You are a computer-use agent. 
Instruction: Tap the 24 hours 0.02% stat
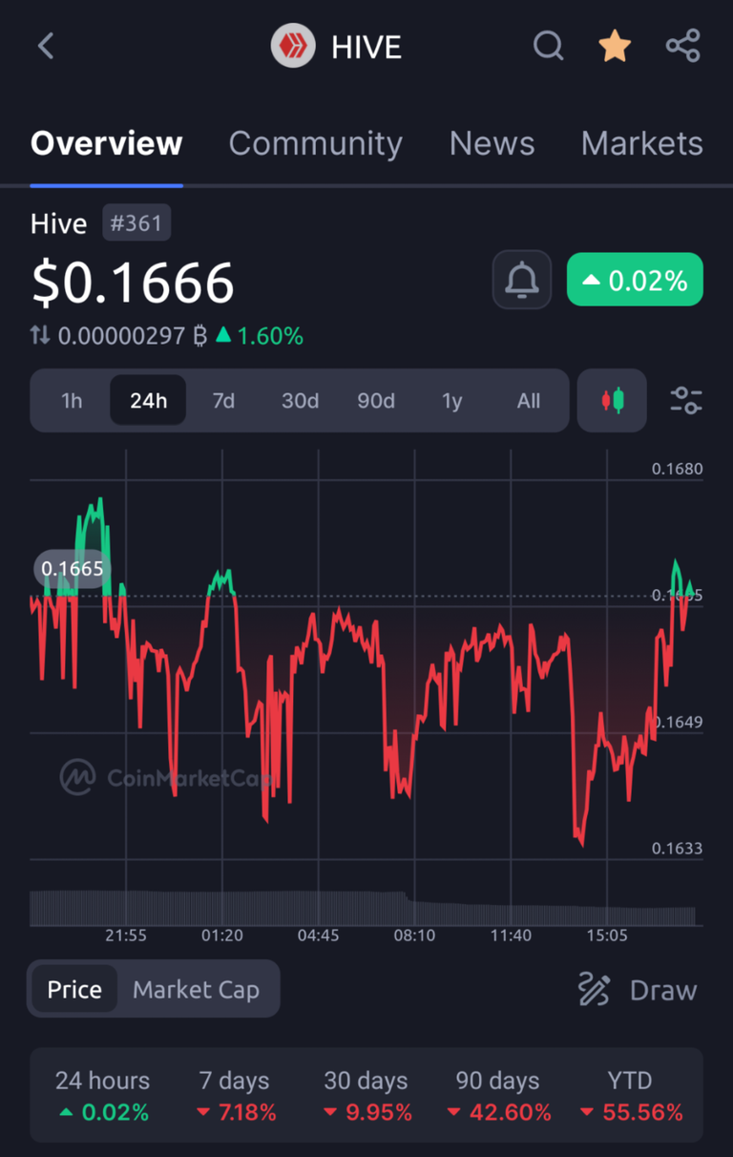point(102,1097)
